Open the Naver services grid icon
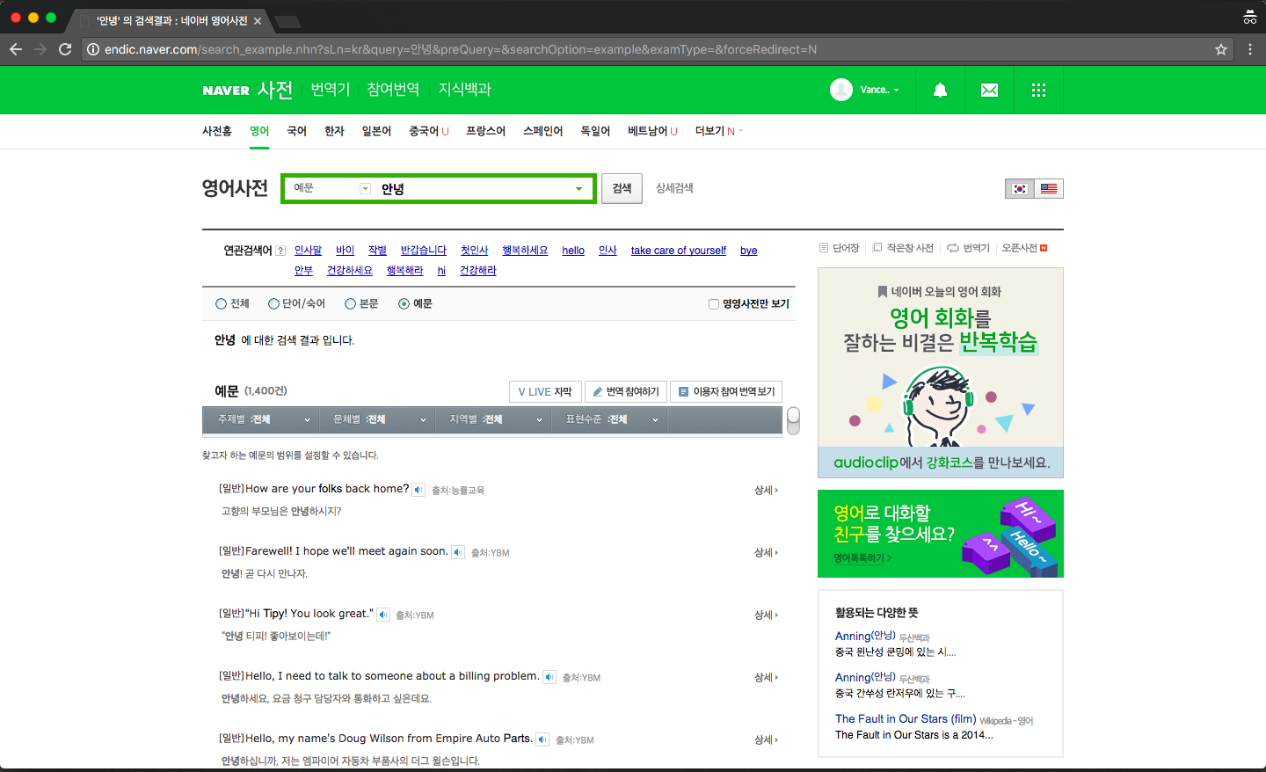 click(1038, 90)
